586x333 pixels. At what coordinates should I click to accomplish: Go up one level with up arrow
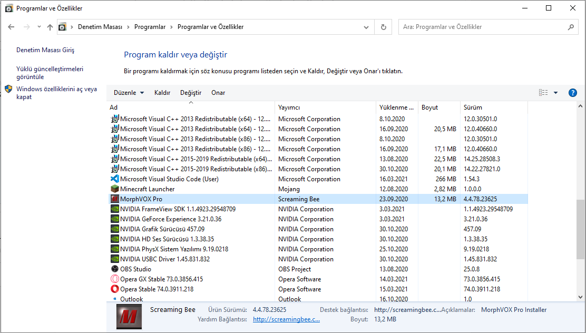point(50,27)
